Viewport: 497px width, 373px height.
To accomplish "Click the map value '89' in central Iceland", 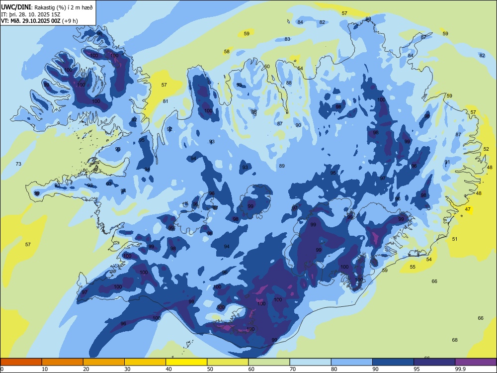I will (282, 166).
